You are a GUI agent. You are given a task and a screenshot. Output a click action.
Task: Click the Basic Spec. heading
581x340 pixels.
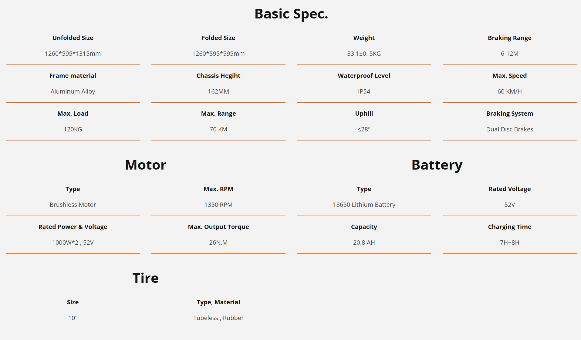291,14
